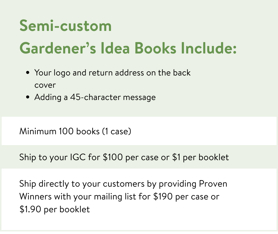This screenshot has width=278, height=234.
Task: Click the "Minimum 100 books (1 case)" row
Action: coord(75,131)
